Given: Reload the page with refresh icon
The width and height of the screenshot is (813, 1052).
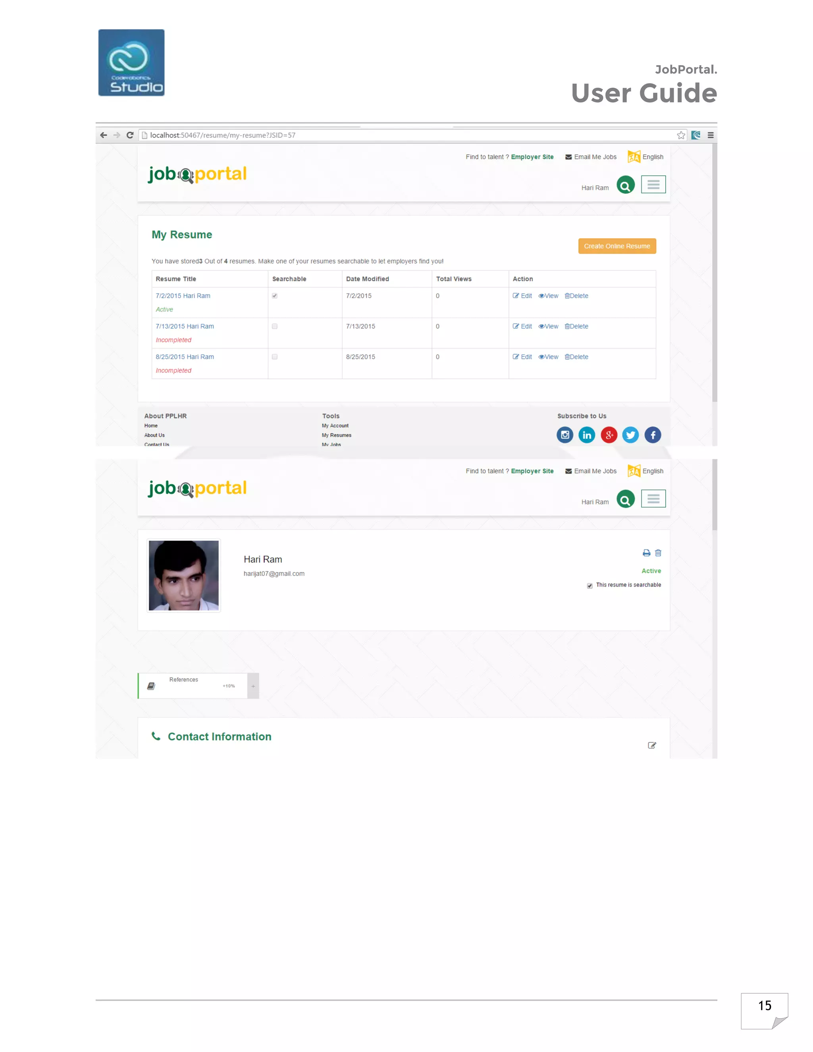Looking at the screenshot, I should coord(130,135).
